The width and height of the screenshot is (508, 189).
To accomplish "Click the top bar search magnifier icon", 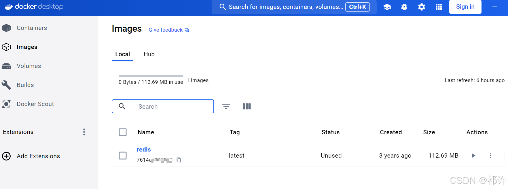I will coord(223,7).
